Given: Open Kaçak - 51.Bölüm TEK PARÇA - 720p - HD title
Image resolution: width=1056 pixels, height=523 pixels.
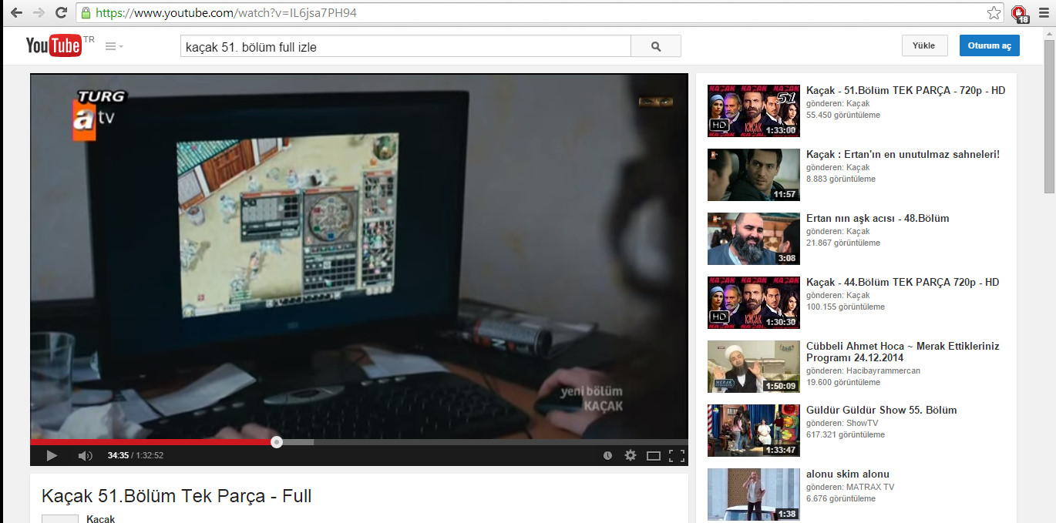Looking at the screenshot, I should click(x=906, y=90).
